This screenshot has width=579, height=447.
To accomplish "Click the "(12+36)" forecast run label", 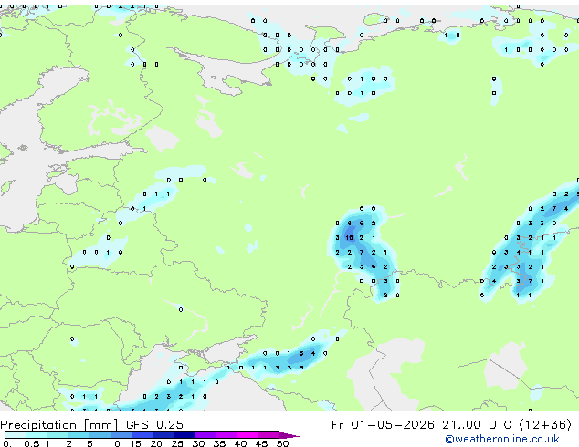I will [x=545, y=425].
